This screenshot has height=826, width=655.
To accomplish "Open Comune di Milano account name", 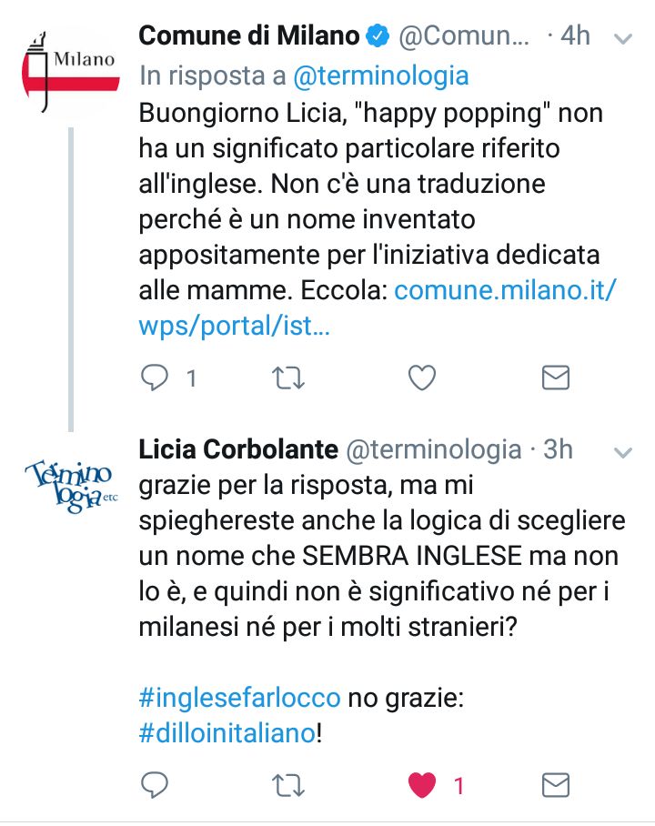I will 249,36.
